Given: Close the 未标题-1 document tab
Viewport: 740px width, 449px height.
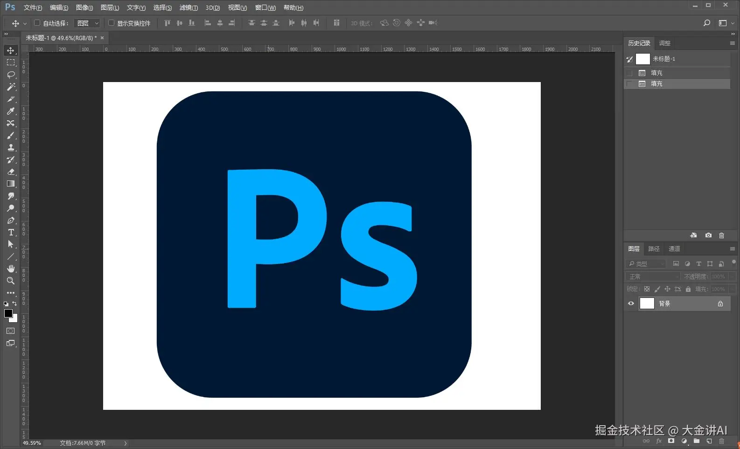Looking at the screenshot, I should click(x=102, y=38).
